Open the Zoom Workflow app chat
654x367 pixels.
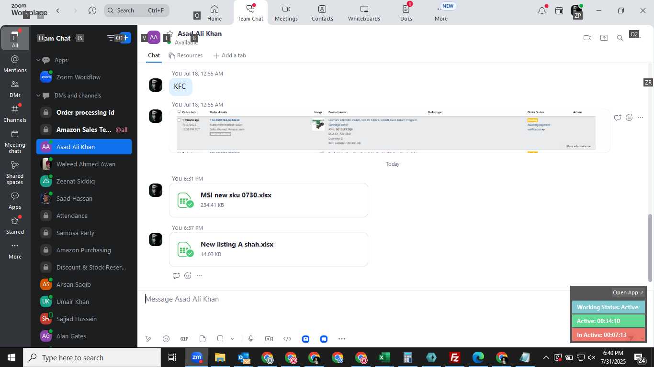(84, 77)
